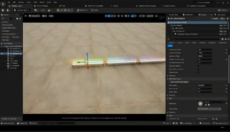Toggle surface snapping in the viewport
This screenshot has height=132, width=230.
point(122,16)
